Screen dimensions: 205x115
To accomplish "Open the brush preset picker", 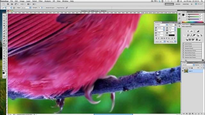I will 10,8.
